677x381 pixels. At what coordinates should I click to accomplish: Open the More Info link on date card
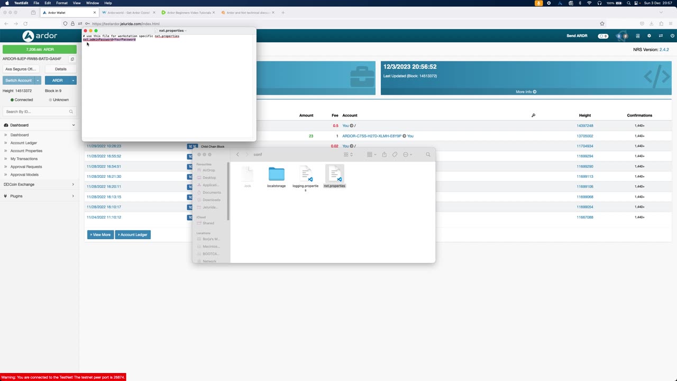526,92
